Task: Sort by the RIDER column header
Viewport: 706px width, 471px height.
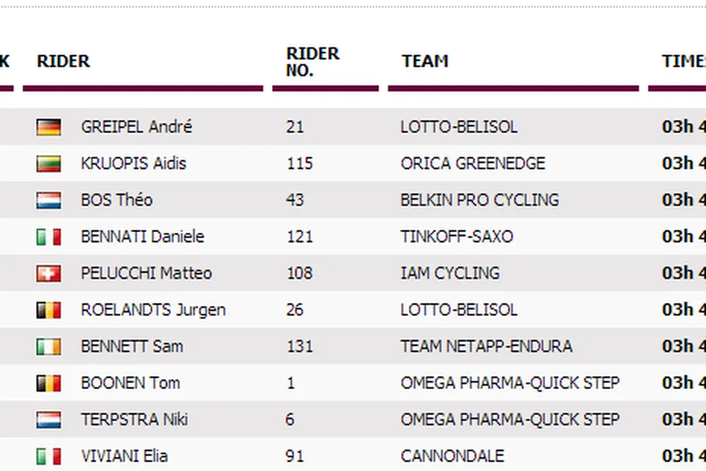Action: click(63, 61)
